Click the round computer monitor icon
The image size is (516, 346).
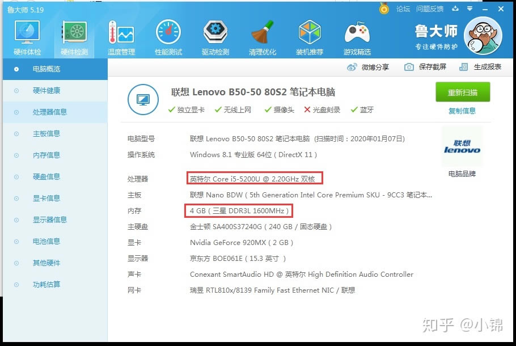tap(143, 99)
